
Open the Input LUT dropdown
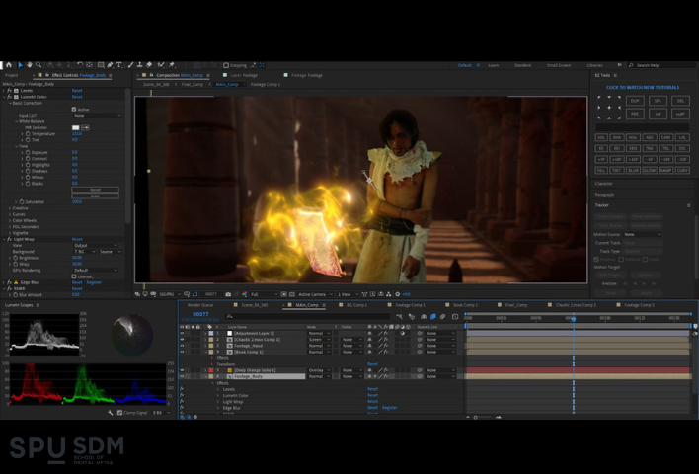[97, 116]
